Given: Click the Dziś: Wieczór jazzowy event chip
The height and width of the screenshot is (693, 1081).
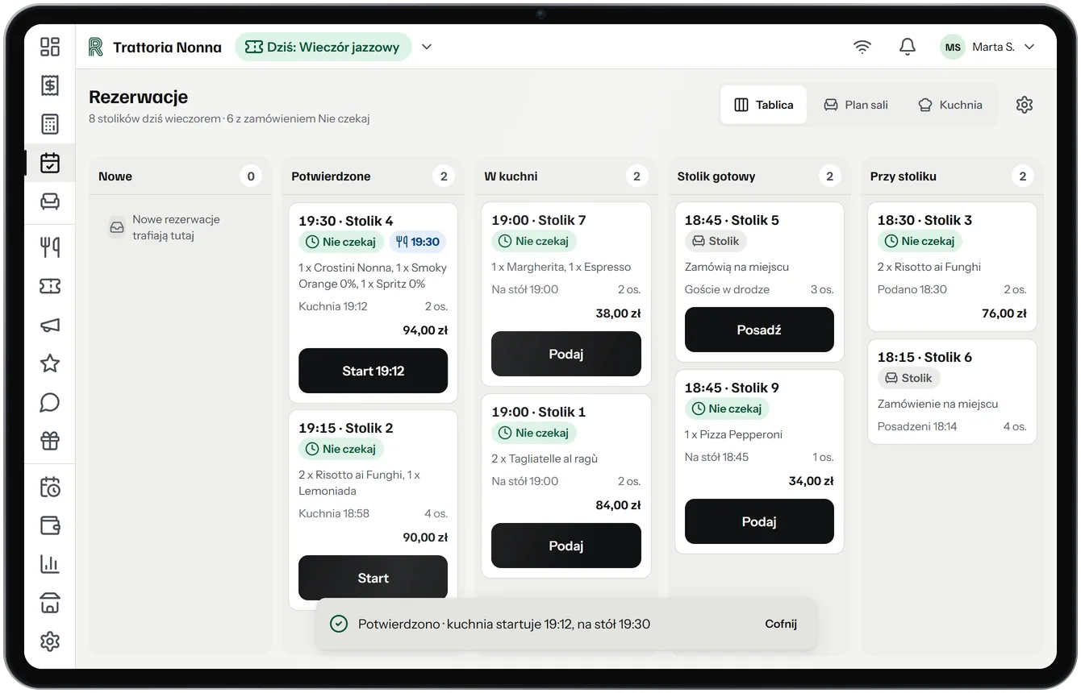Looking at the screenshot, I should coord(323,47).
